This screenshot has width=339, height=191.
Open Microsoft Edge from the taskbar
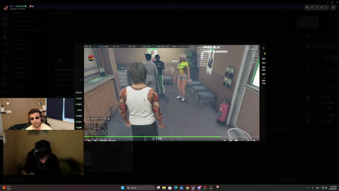coord(176,188)
